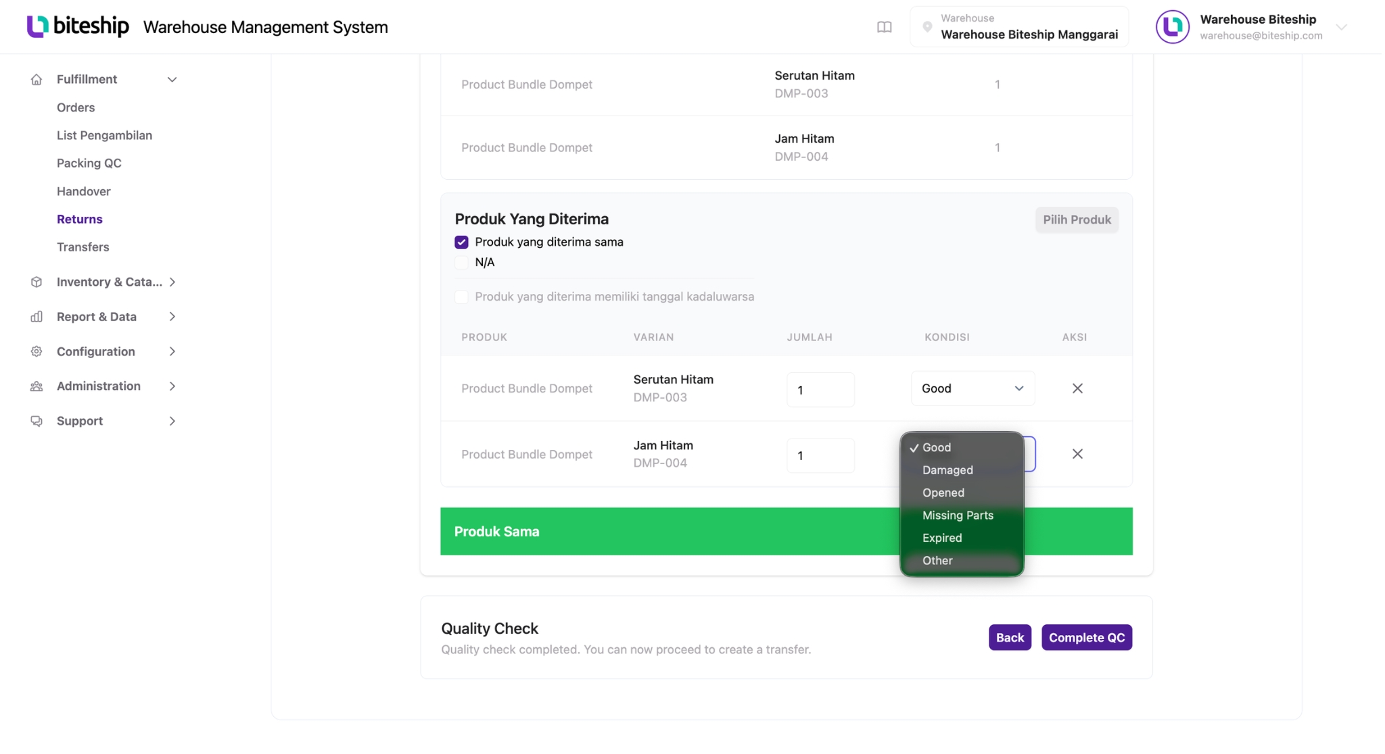1385x754 pixels.
Task: Uncheck Produk yang diterima sama
Action: [x=461, y=242]
